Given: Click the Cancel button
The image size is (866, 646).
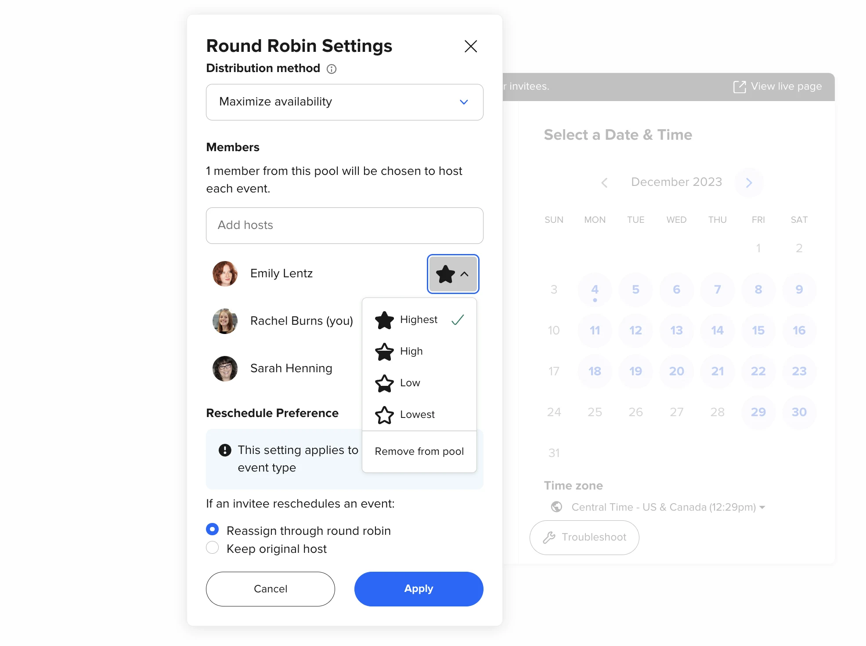Looking at the screenshot, I should coord(269,588).
